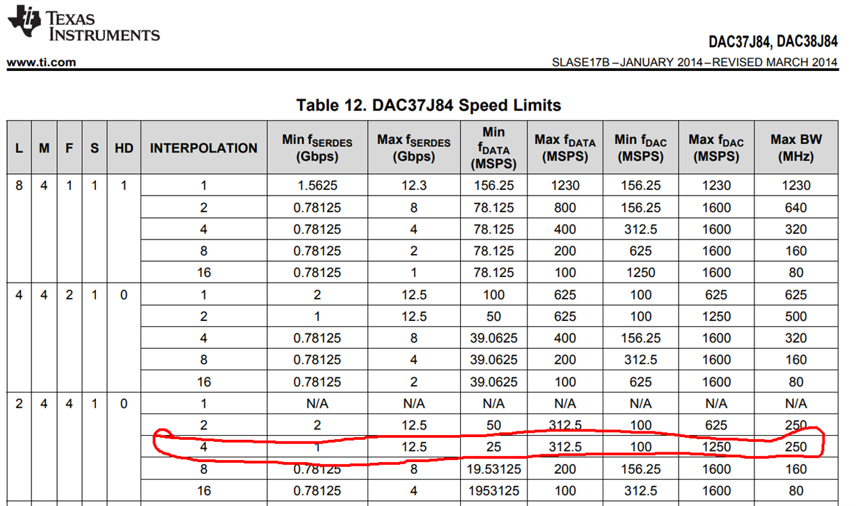Select the Min fDAC value 1250
This screenshot has width=856, height=506.
640,273
